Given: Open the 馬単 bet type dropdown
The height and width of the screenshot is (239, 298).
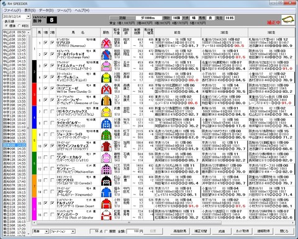Looking at the screenshot, I should pyautogui.click(x=47, y=232).
